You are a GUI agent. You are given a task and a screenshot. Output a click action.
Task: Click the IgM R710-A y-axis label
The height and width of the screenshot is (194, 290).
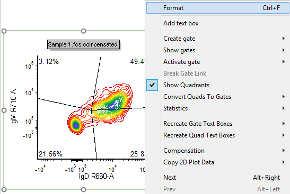pos(14,107)
